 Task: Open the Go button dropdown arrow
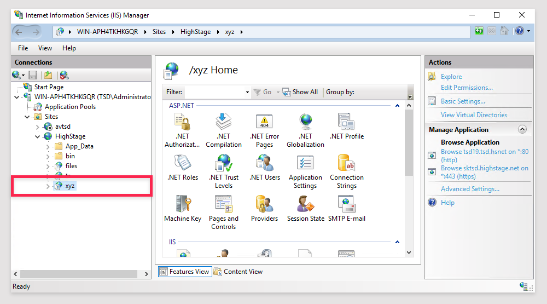click(278, 92)
